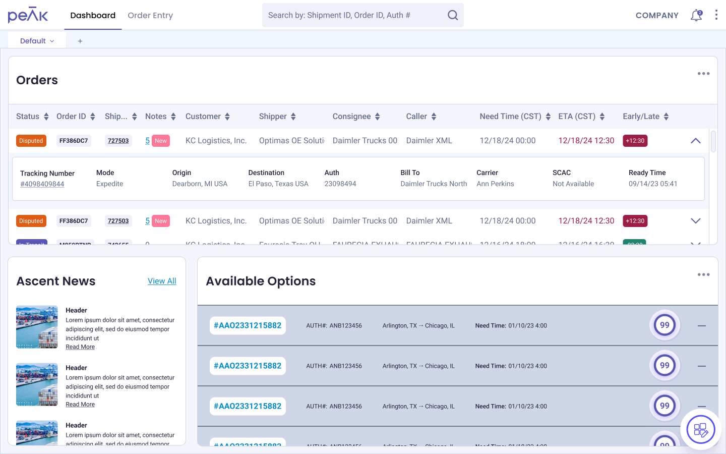Click the peak logo
The image size is (726, 454).
[x=28, y=15]
